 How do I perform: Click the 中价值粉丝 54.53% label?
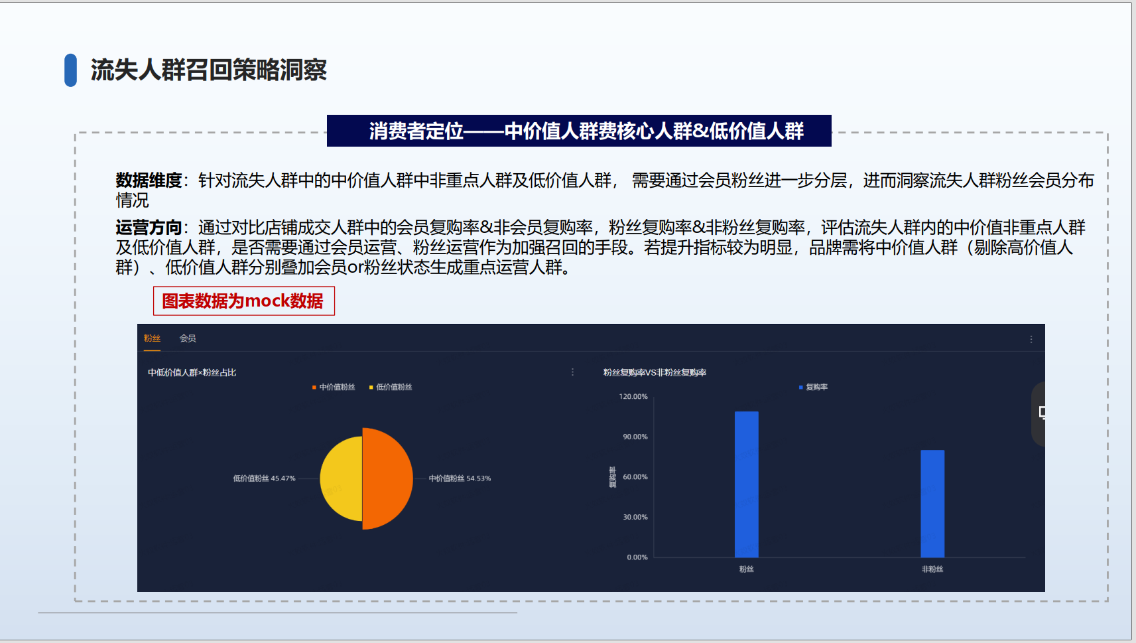coord(460,478)
